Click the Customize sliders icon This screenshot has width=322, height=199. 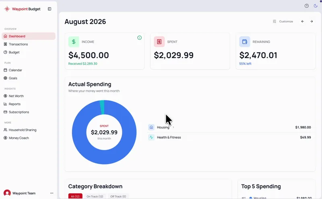[275, 21]
